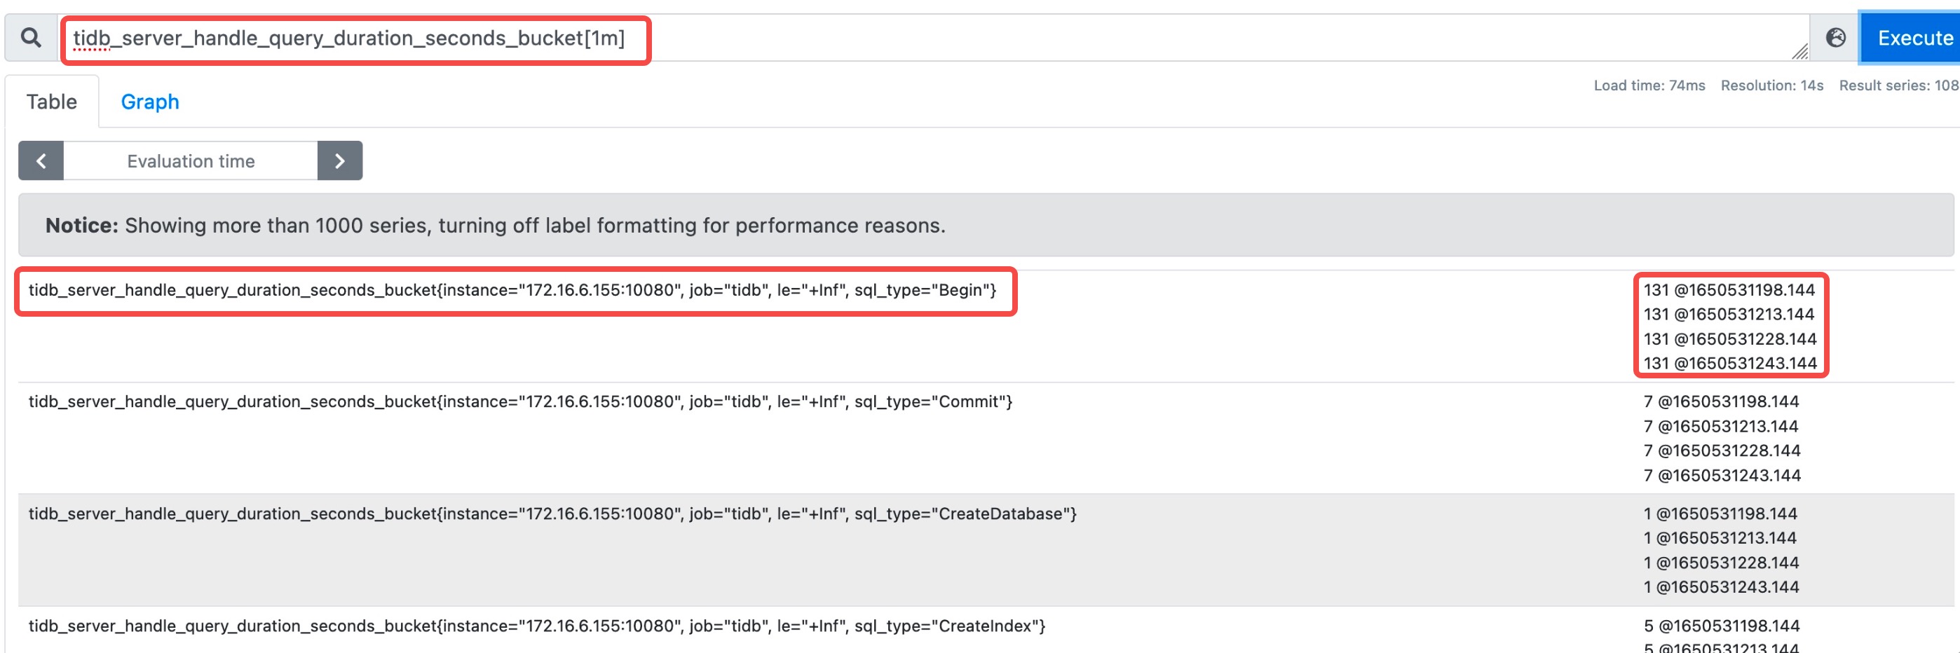Screen dimensions: 1960x653
Task: Step evaluation time forward with right chevron
Action: (339, 161)
